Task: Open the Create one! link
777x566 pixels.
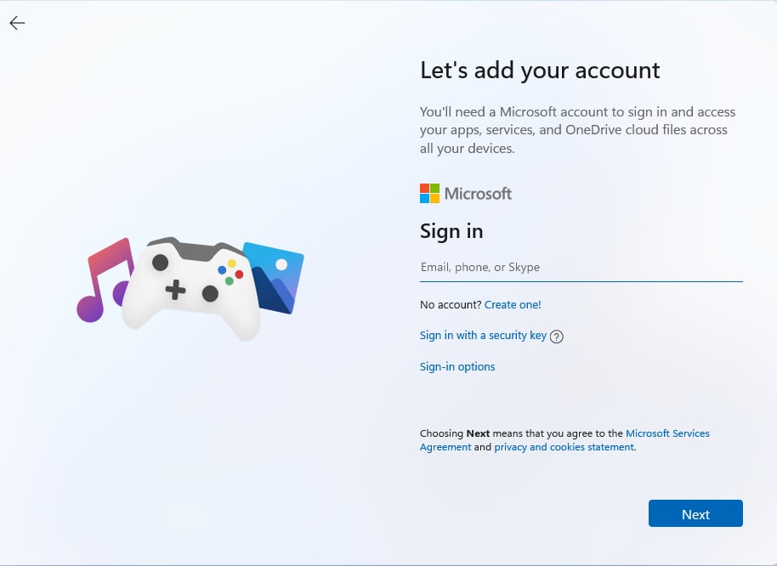Action: [x=513, y=304]
